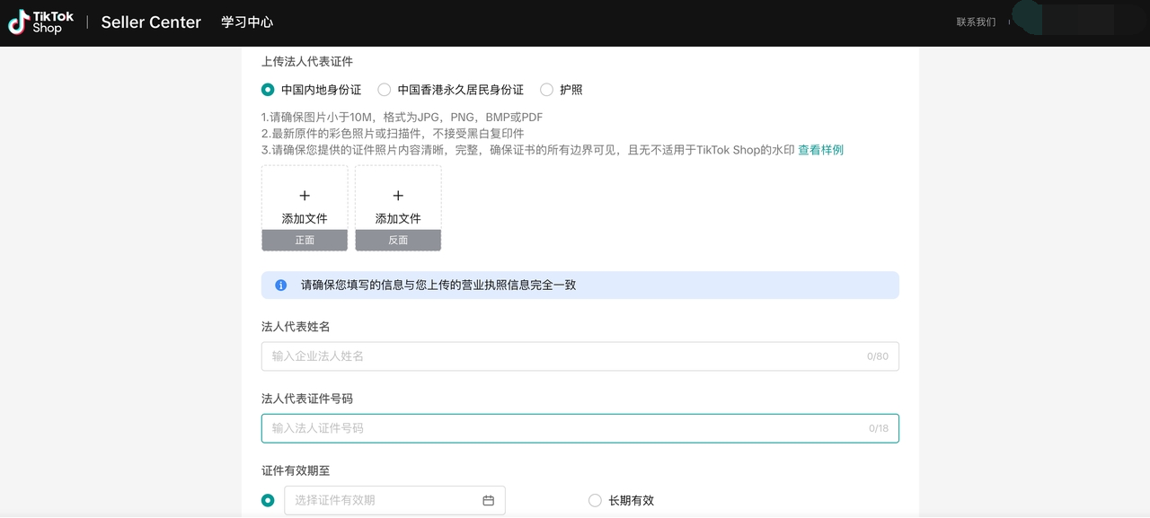
Task: Select the expiry date radio button
Action: click(268, 500)
